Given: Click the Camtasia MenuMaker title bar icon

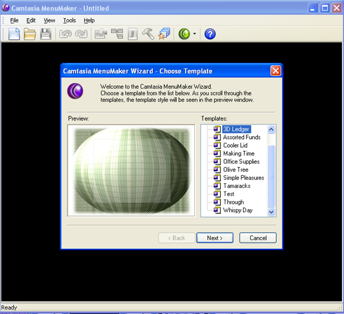Looking at the screenshot, I should [6, 8].
